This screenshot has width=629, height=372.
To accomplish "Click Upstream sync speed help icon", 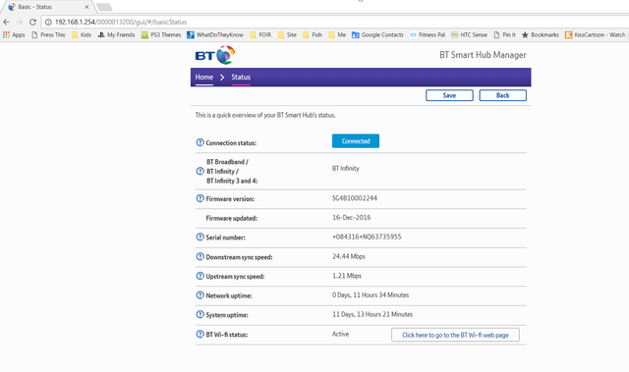I will 200,276.
